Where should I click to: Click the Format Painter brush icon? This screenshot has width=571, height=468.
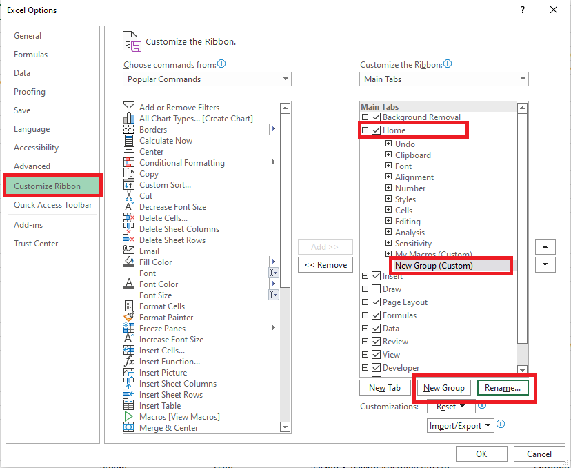pos(129,317)
